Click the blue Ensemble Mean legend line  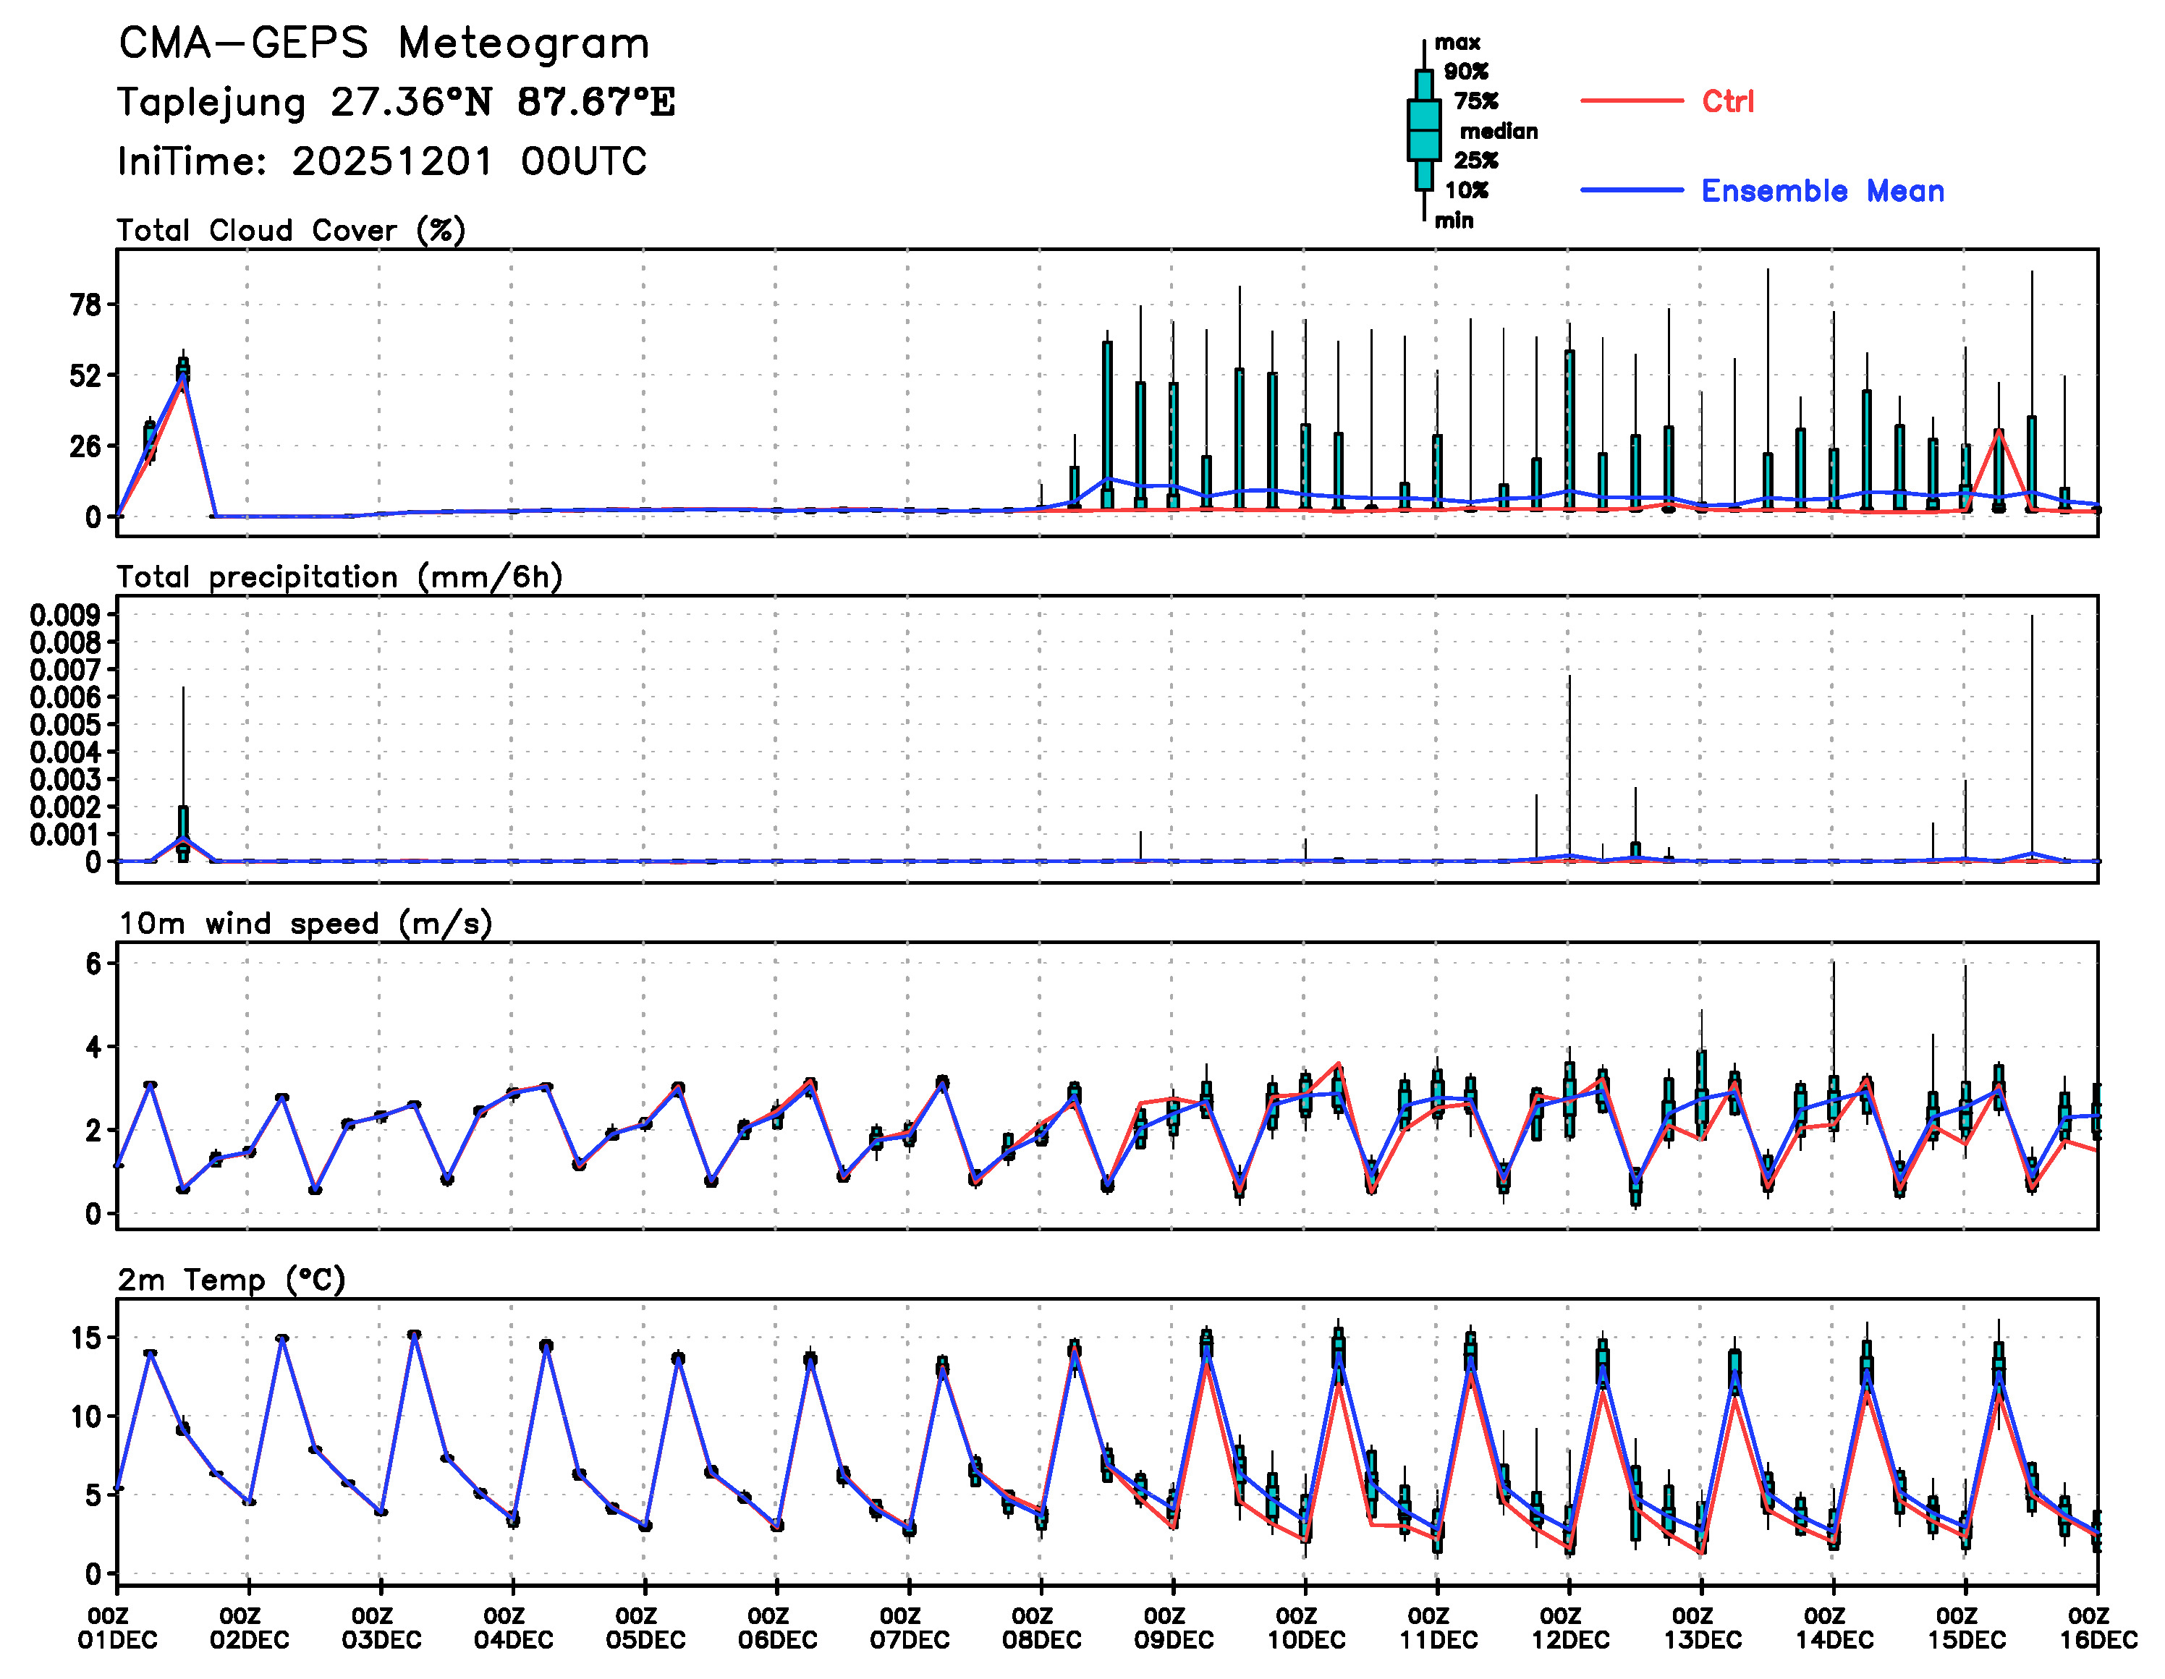[1631, 190]
